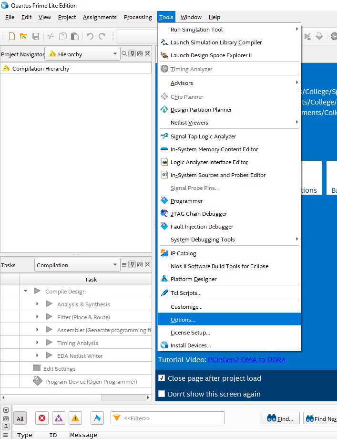Click the Program Device icon
This screenshot has height=439, width=337.
point(38,381)
